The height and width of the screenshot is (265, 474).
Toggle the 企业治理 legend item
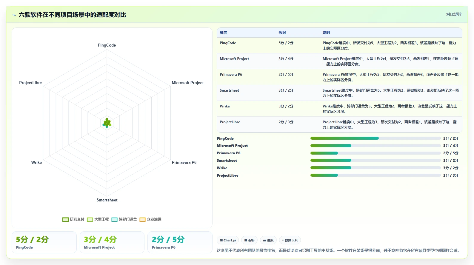tap(150, 219)
